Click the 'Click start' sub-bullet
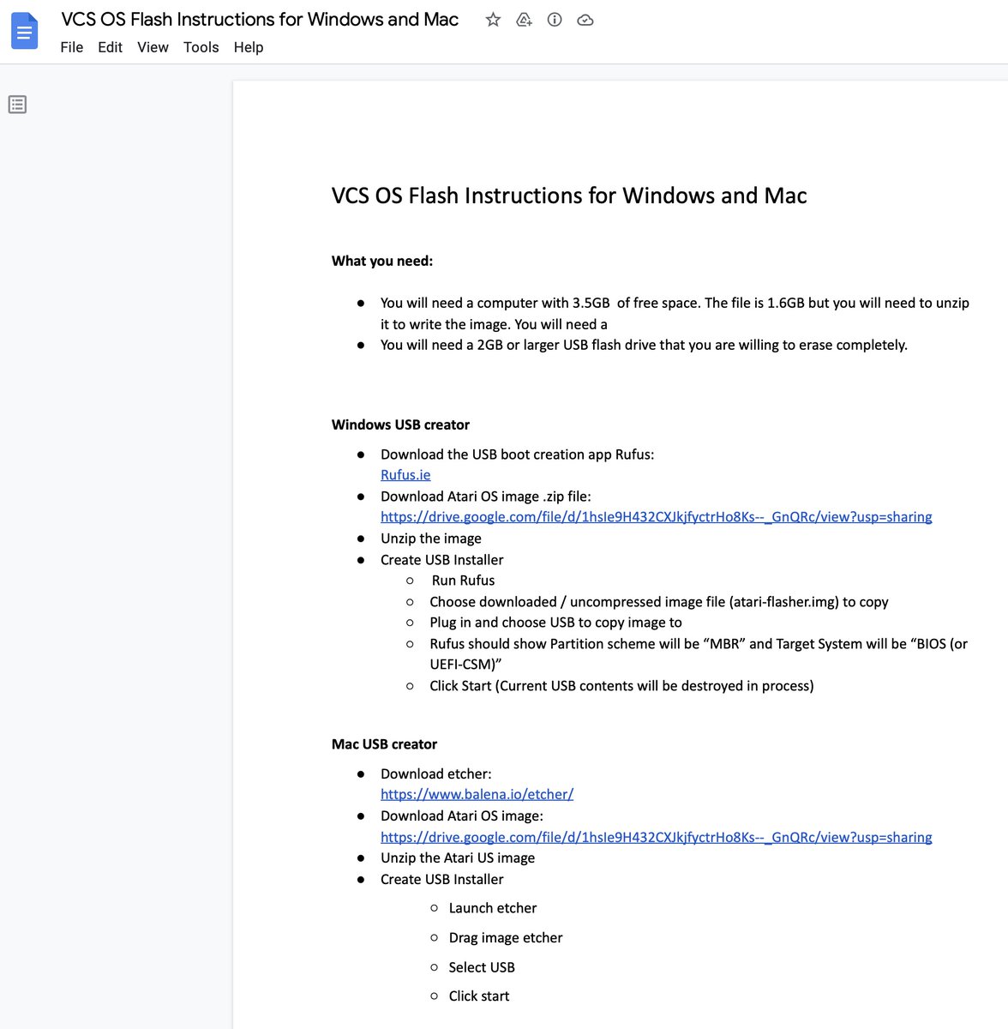Image resolution: width=1008 pixels, height=1029 pixels. (479, 996)
